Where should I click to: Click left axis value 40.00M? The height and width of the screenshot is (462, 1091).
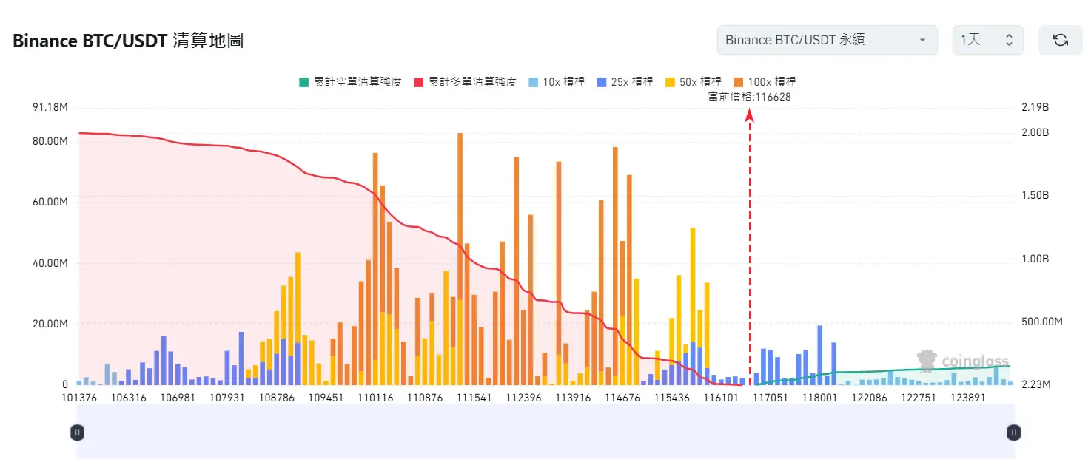pos(50,263)
